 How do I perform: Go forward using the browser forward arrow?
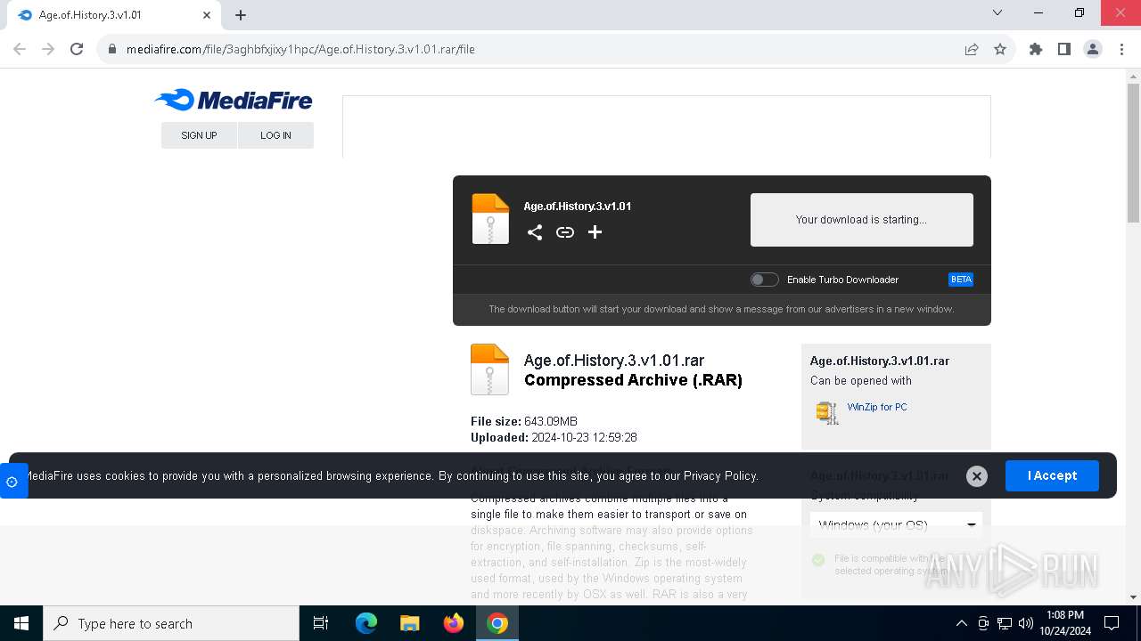click(x=48, y=49)
